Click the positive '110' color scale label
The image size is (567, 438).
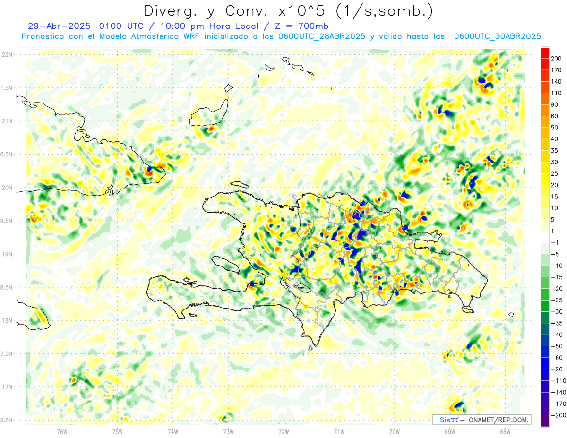coord(556,93)
